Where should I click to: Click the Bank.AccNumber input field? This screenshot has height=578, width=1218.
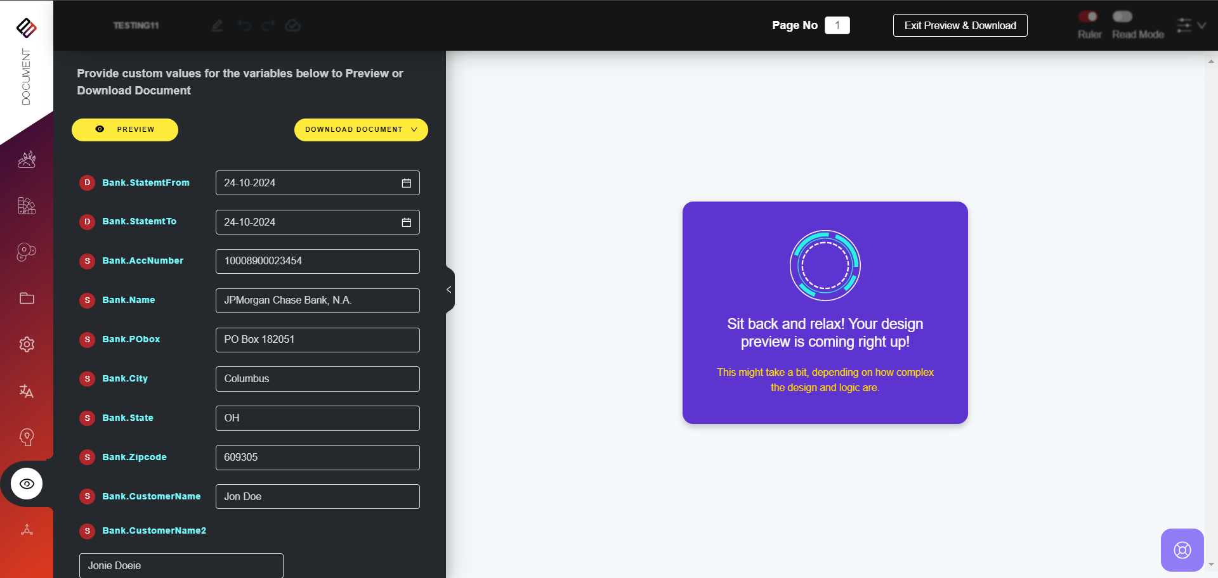pos(317,261)
